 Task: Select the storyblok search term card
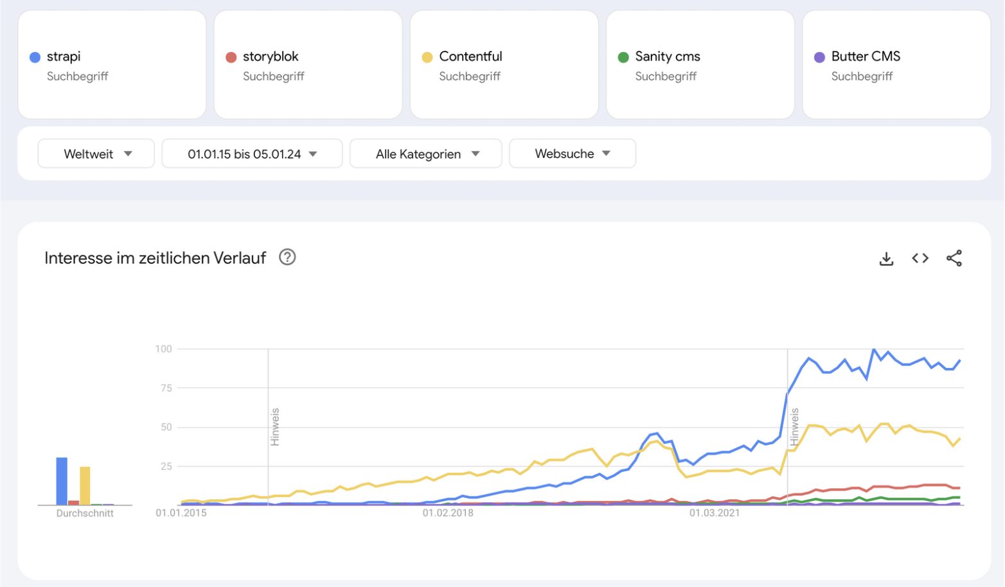tap(308, 64)
